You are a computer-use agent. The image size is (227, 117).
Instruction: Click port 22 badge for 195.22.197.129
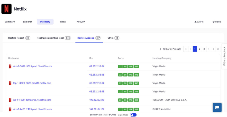point(120,100)
